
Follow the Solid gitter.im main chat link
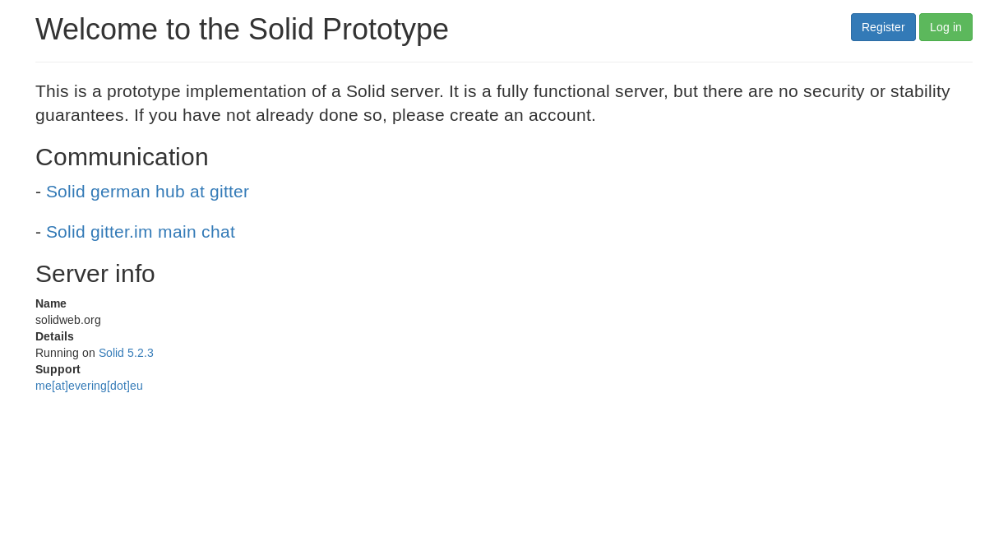coord(141,232)
